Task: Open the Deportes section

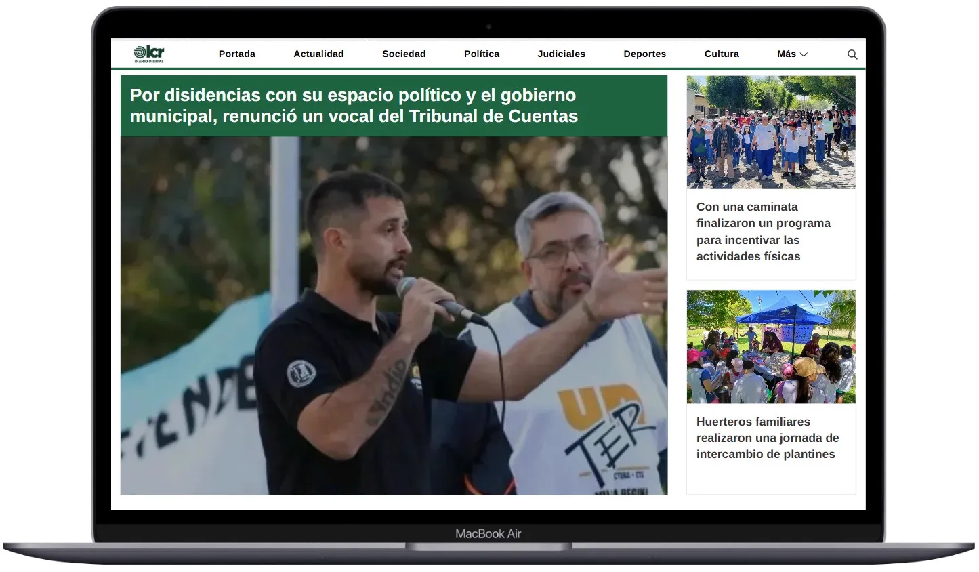Action: click(x=645, y=54)
